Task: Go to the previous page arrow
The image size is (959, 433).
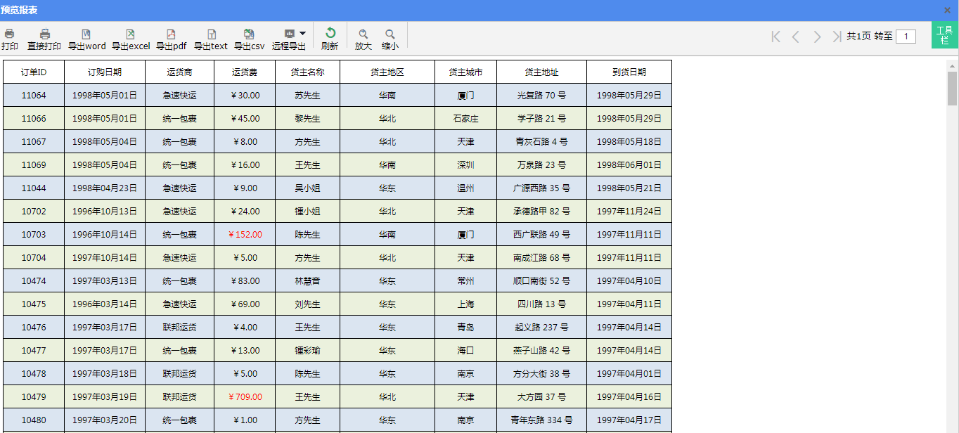Action: click(796, 37)
